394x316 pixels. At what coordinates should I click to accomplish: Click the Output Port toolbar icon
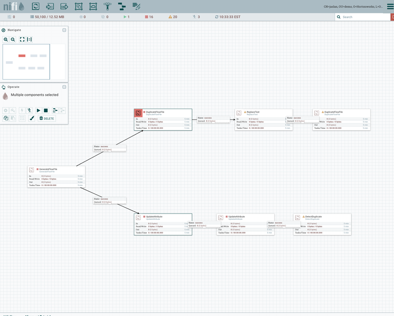pyautogui.click(x=64, y=6)
